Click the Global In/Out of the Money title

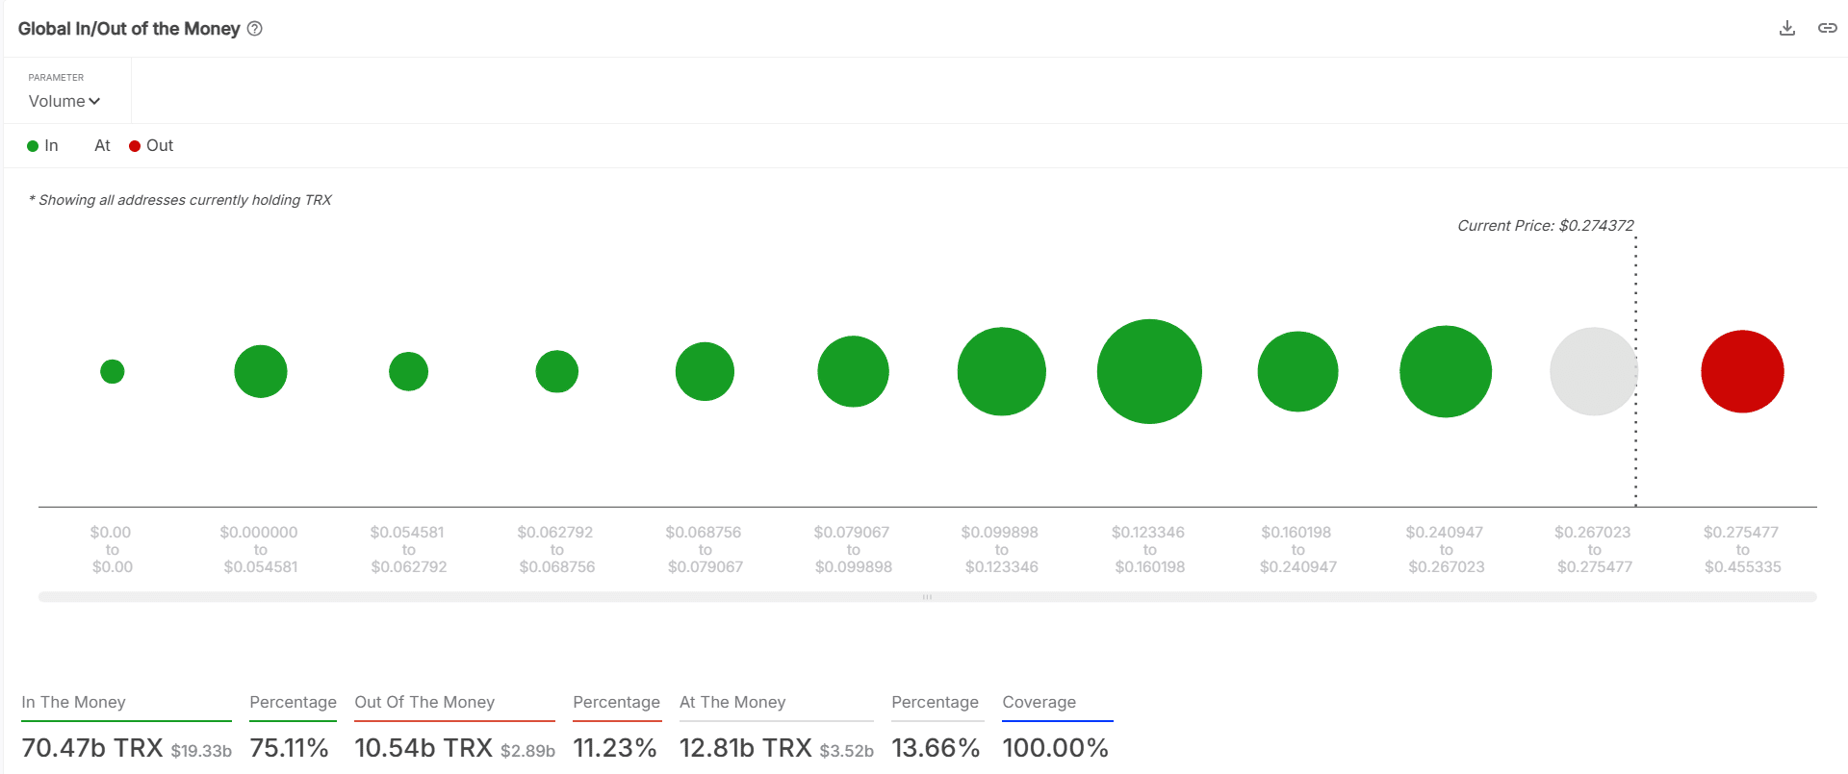coord(129,29)
